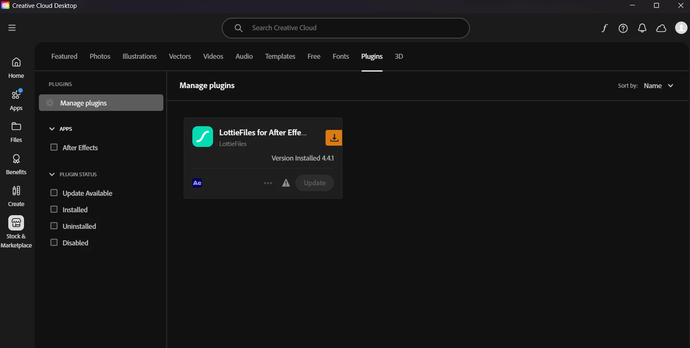Select the Plugins tab

372,56
